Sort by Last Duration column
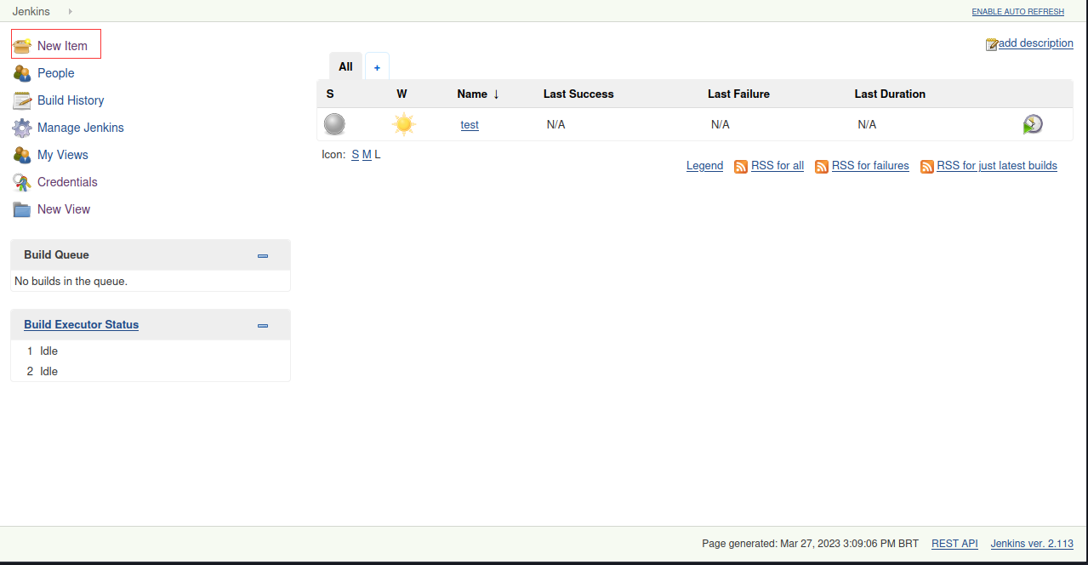 [890, 94]
